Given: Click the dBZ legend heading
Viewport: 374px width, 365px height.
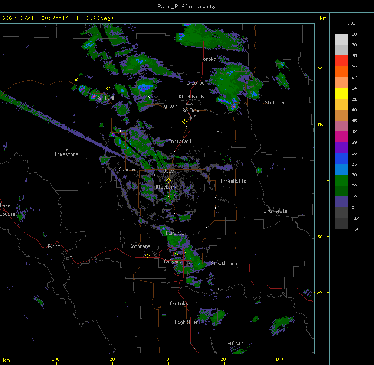Looking at the screenshot, I should (351, 23).
